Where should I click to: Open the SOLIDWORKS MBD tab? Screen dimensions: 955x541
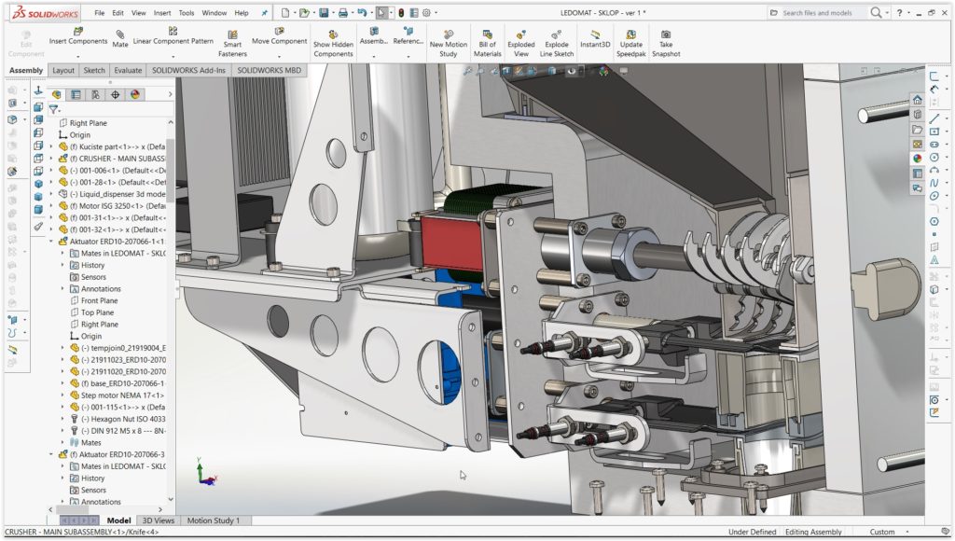tap(270, 70)
